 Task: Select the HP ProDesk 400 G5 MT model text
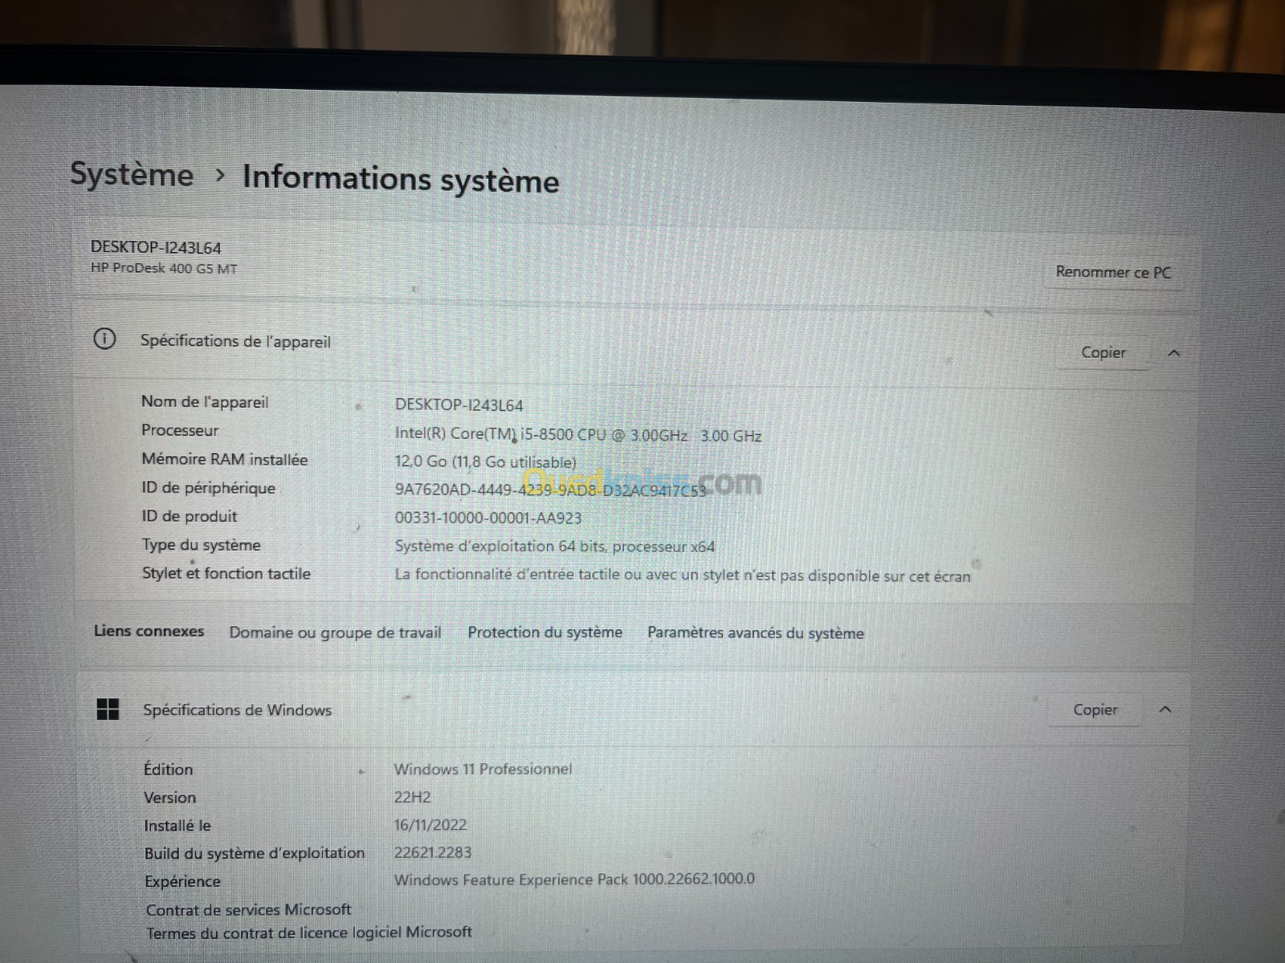tap(164, 269)
